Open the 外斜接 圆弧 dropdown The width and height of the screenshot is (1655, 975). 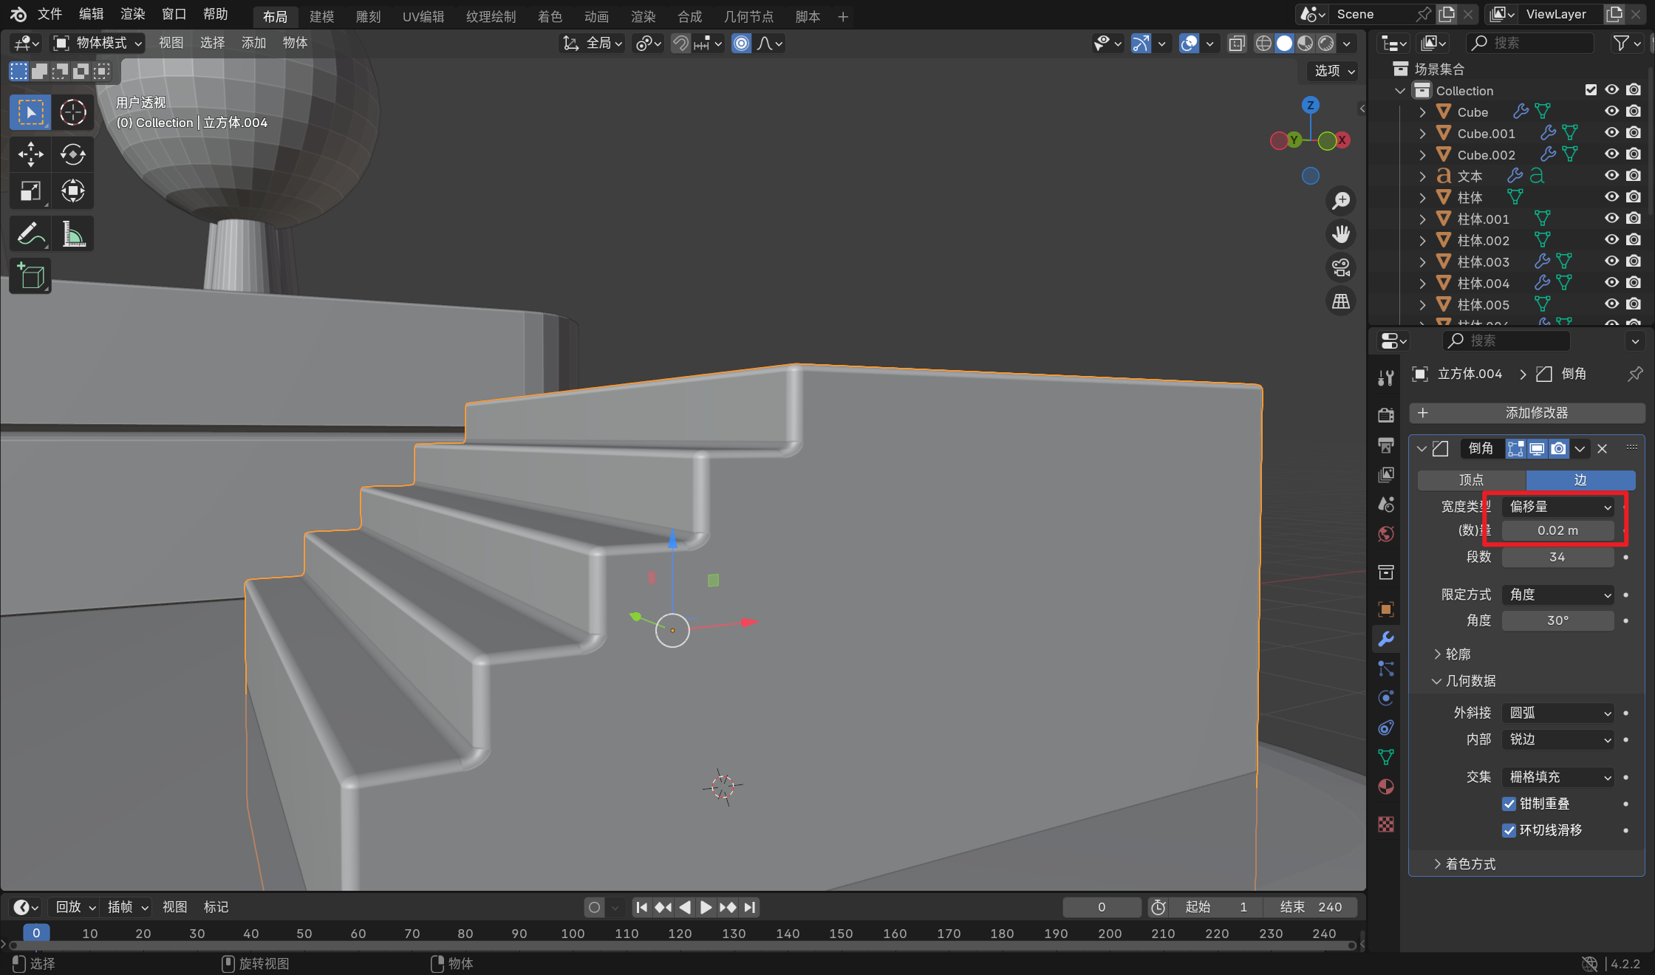[x=1559, y=713]
